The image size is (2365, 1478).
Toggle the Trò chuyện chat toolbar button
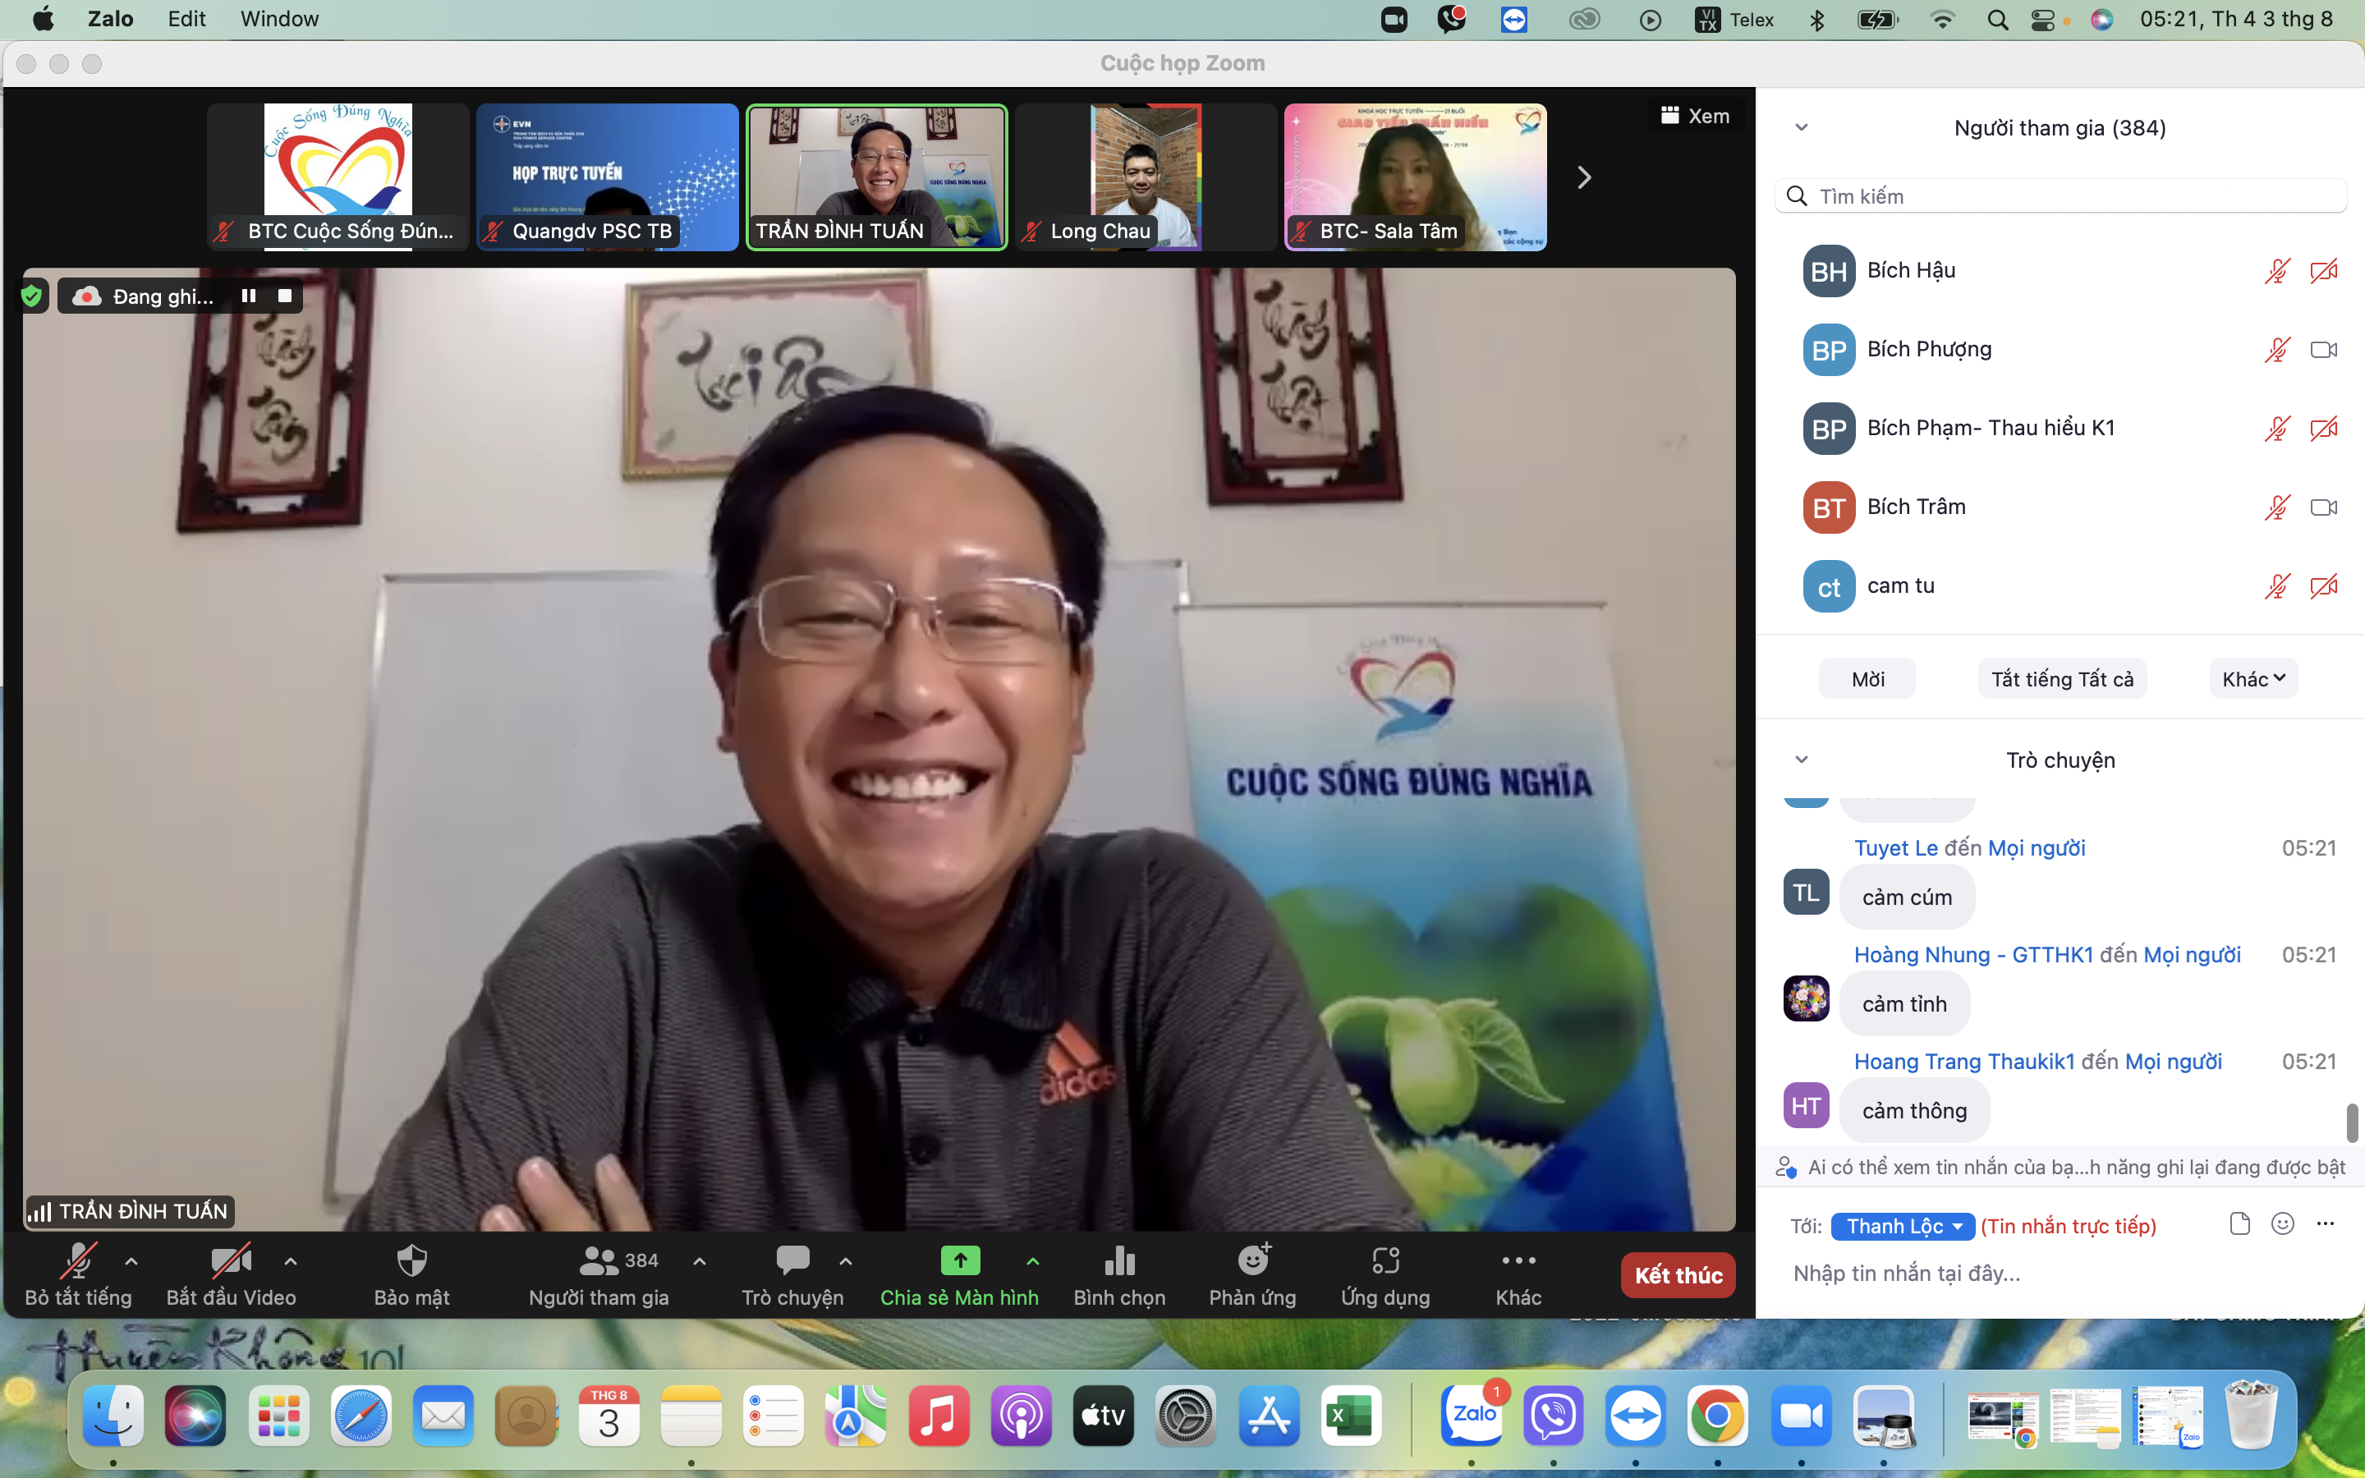tap(792, 1274)
